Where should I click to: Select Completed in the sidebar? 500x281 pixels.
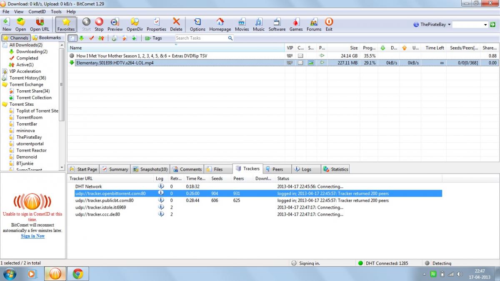pyautogui.click(x=27, y=58)
